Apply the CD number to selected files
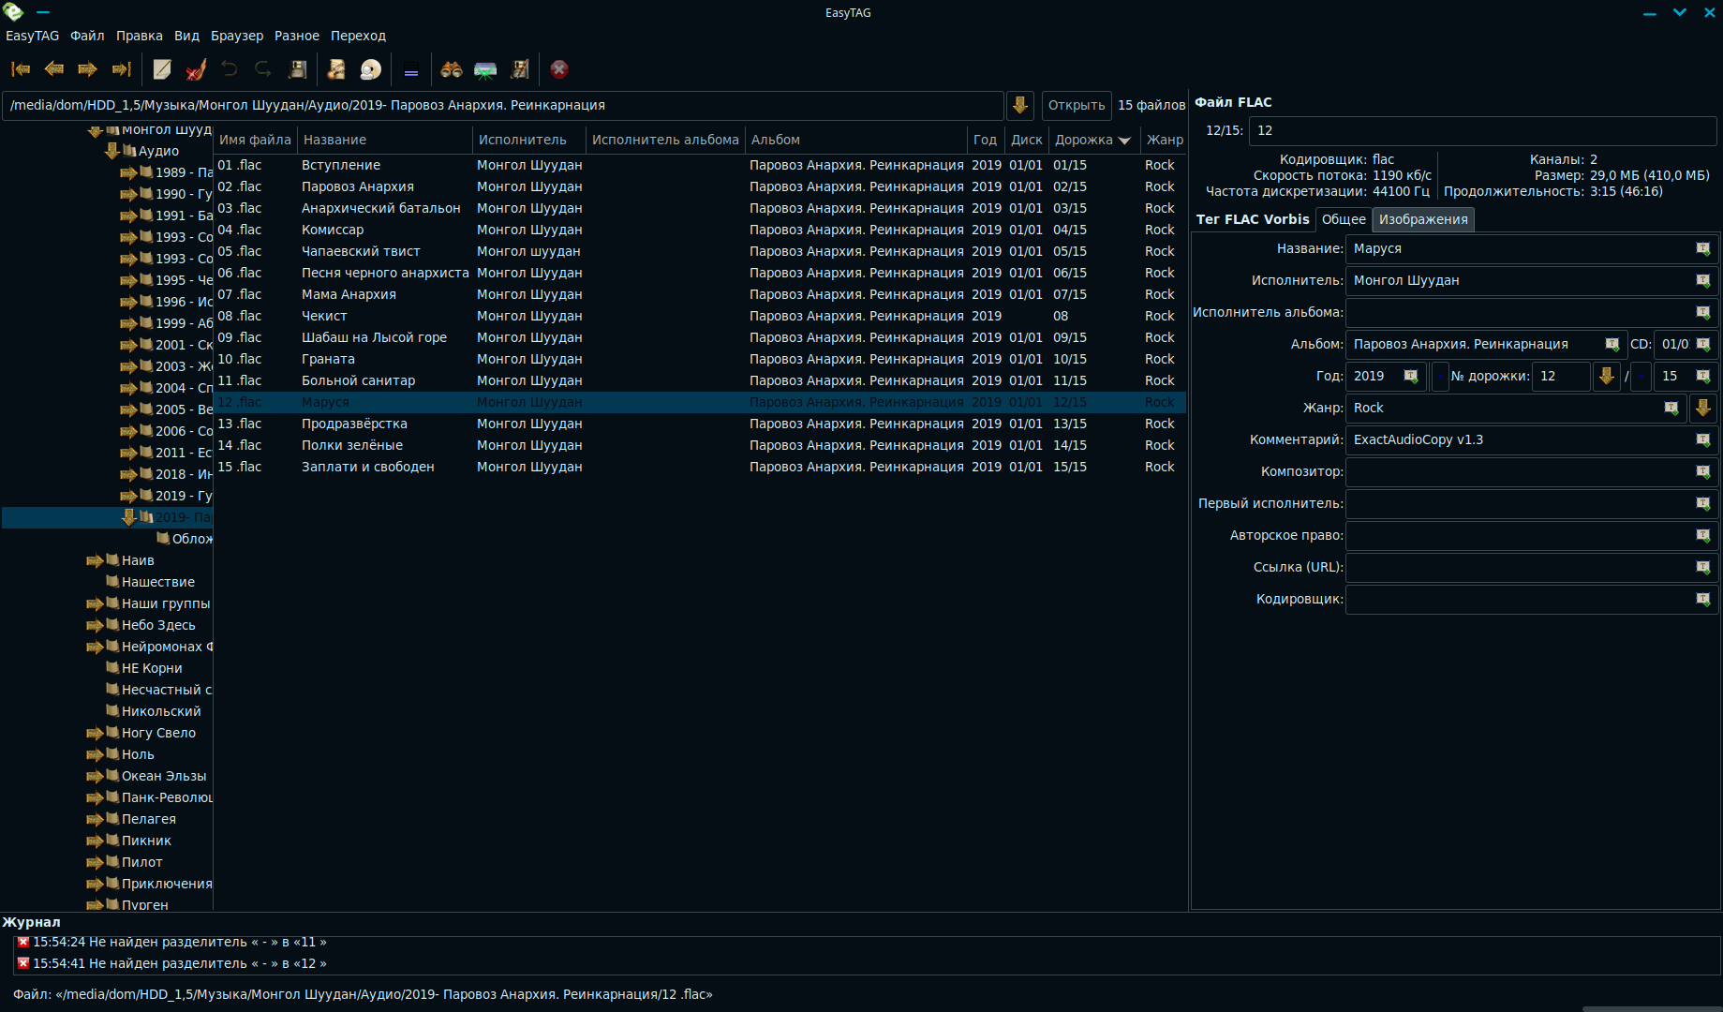1723x1012 pixels. coord(1703,345)
